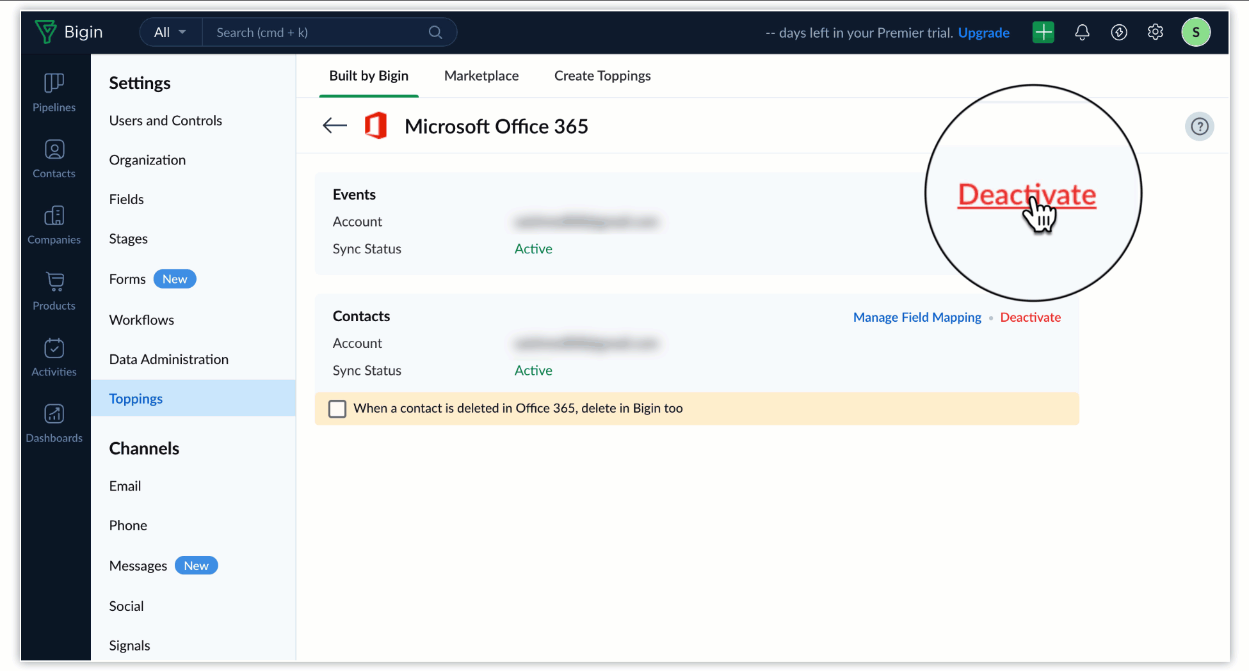
Task: Click the green plus create button
Action: [x=1044, y=32]
